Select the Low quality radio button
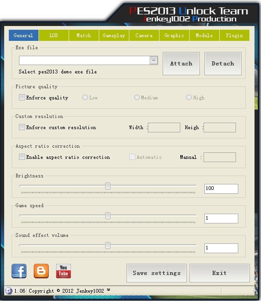This screenshot has width=261, height=301. coord(85,98)
